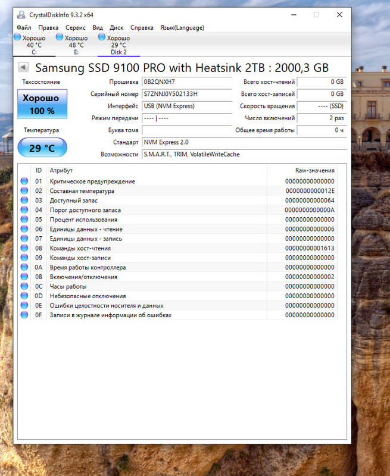Click the serial number field S7ZNNJ0Y502133H
This screenshot has width=390, height=476.
(x=187, y=94)
